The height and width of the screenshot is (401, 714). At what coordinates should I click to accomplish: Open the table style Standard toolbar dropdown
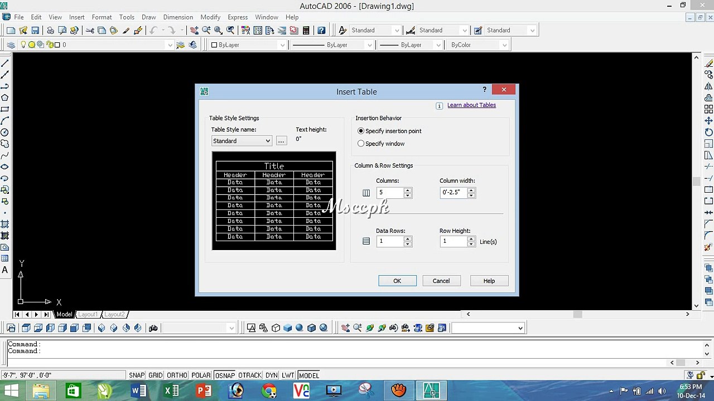coord(532,31)
